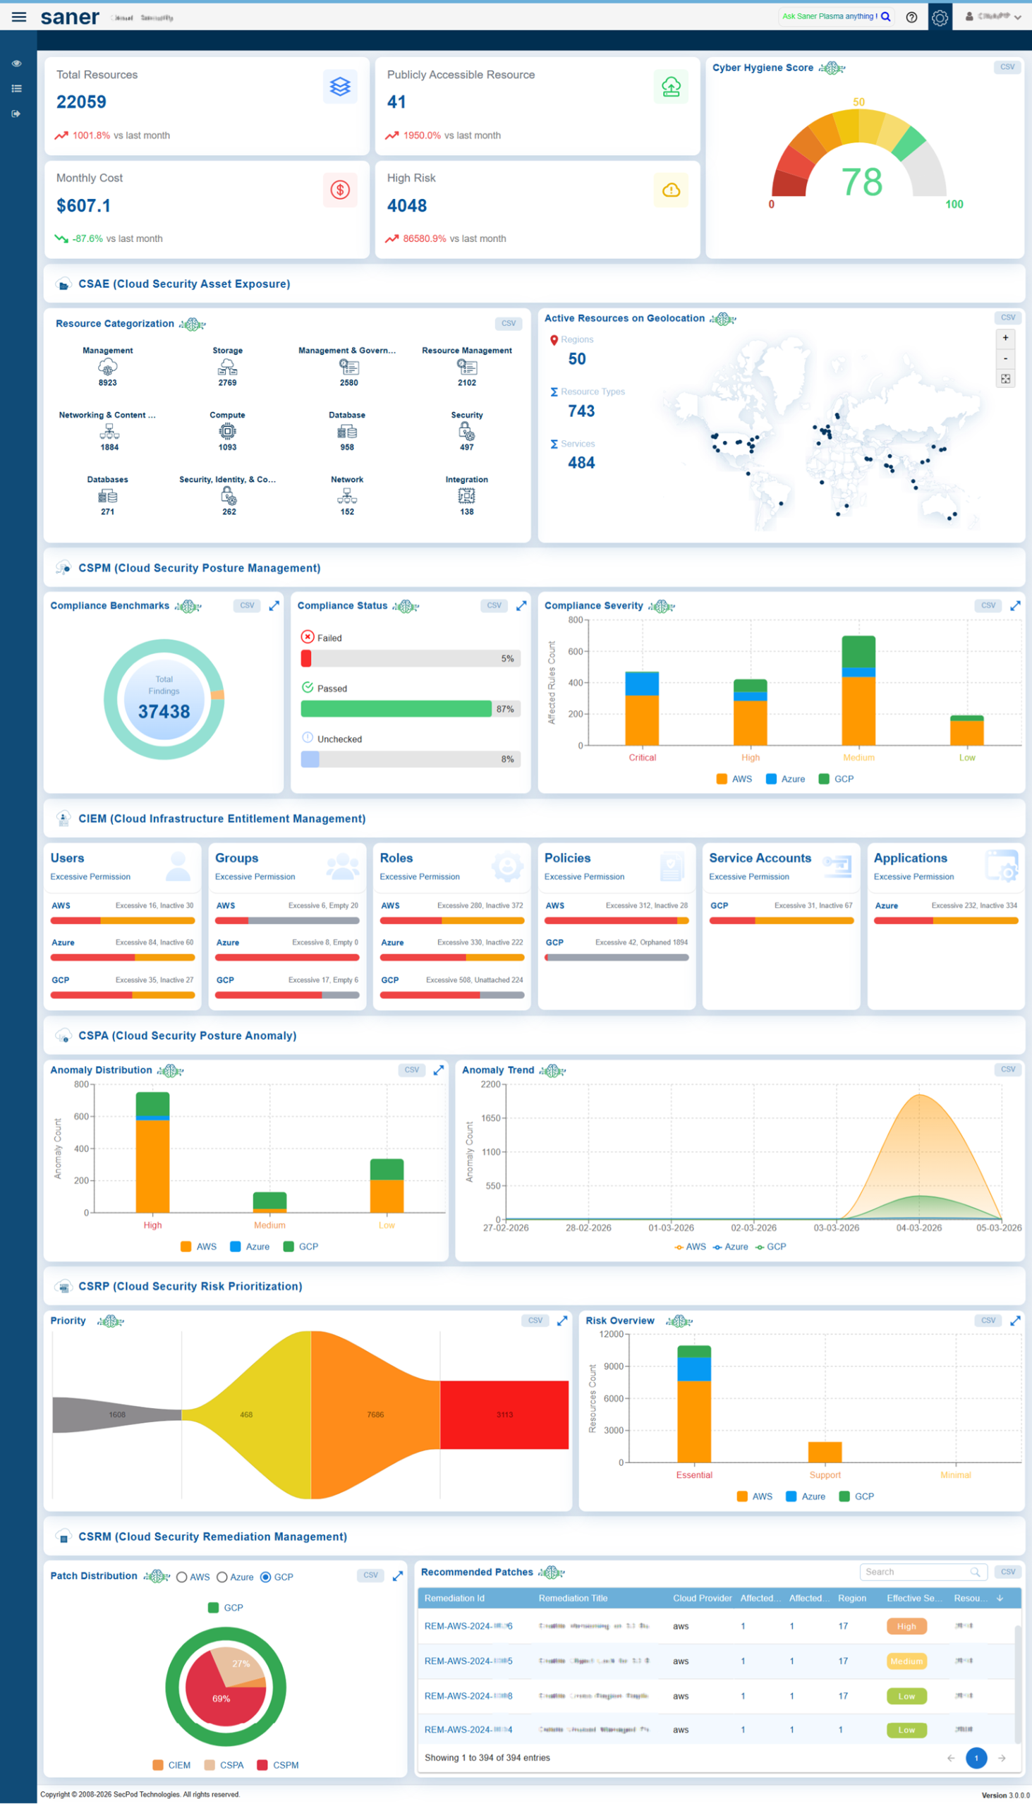Expand the Priority funnel chart
This screenshot has width=1032, height=1806.
click(x=562, y=1321)
